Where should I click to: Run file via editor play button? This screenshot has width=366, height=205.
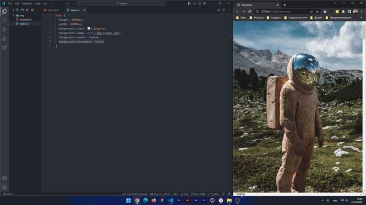pos(218,10)
